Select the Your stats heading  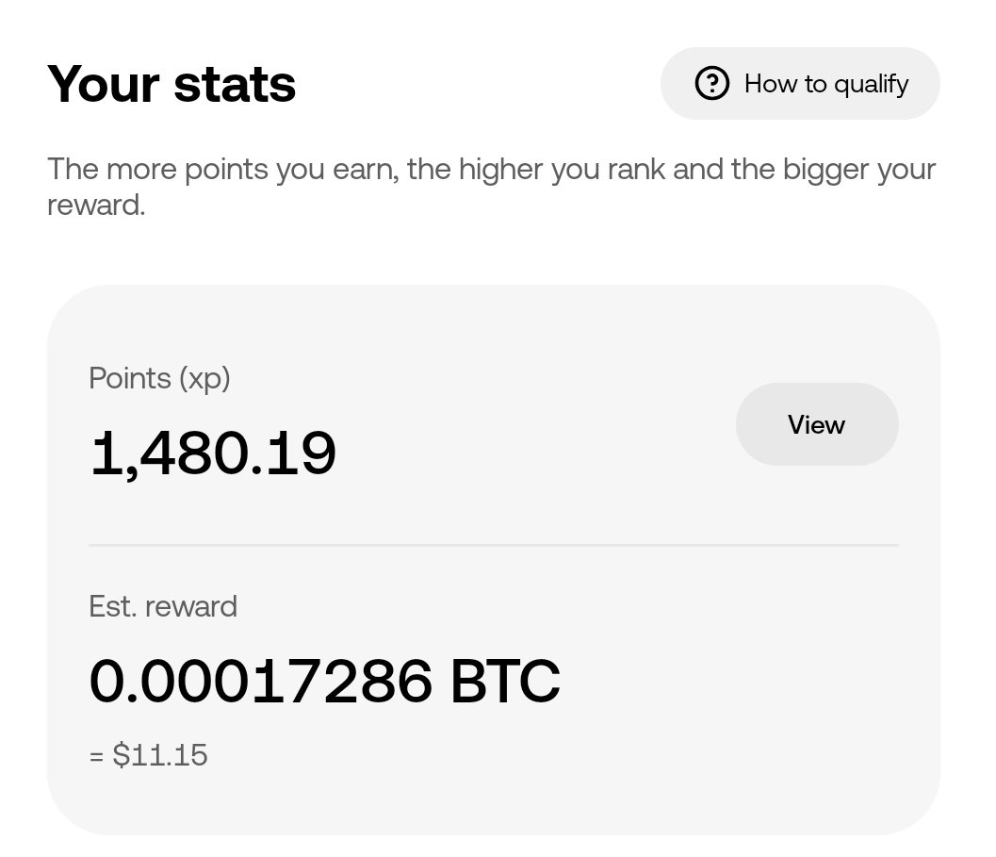tap(171, 84)
